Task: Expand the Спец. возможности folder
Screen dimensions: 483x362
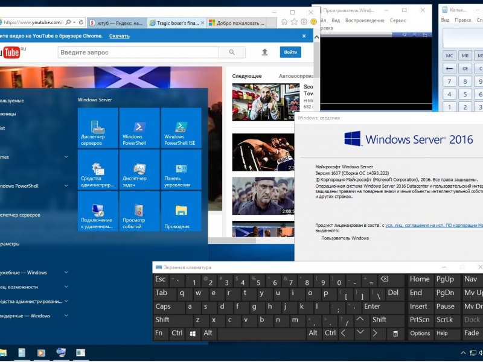Action: 66,287
